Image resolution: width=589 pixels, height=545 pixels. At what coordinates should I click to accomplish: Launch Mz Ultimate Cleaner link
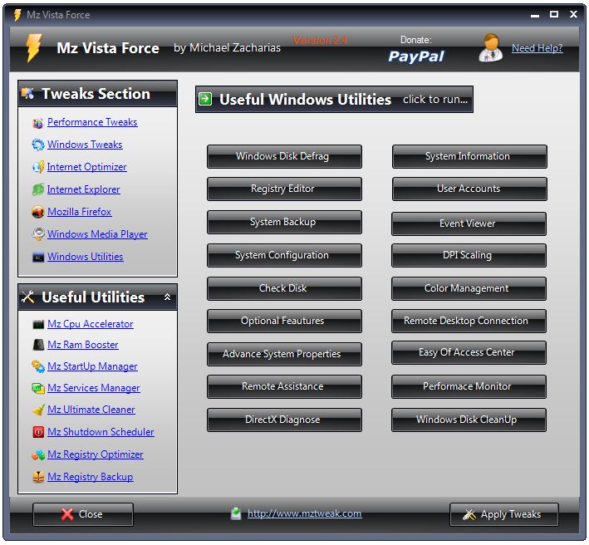[x=91, y=410]
